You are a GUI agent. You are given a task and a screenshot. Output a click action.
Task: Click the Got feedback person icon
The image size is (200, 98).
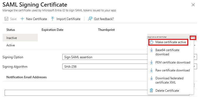tap(90, 19)
